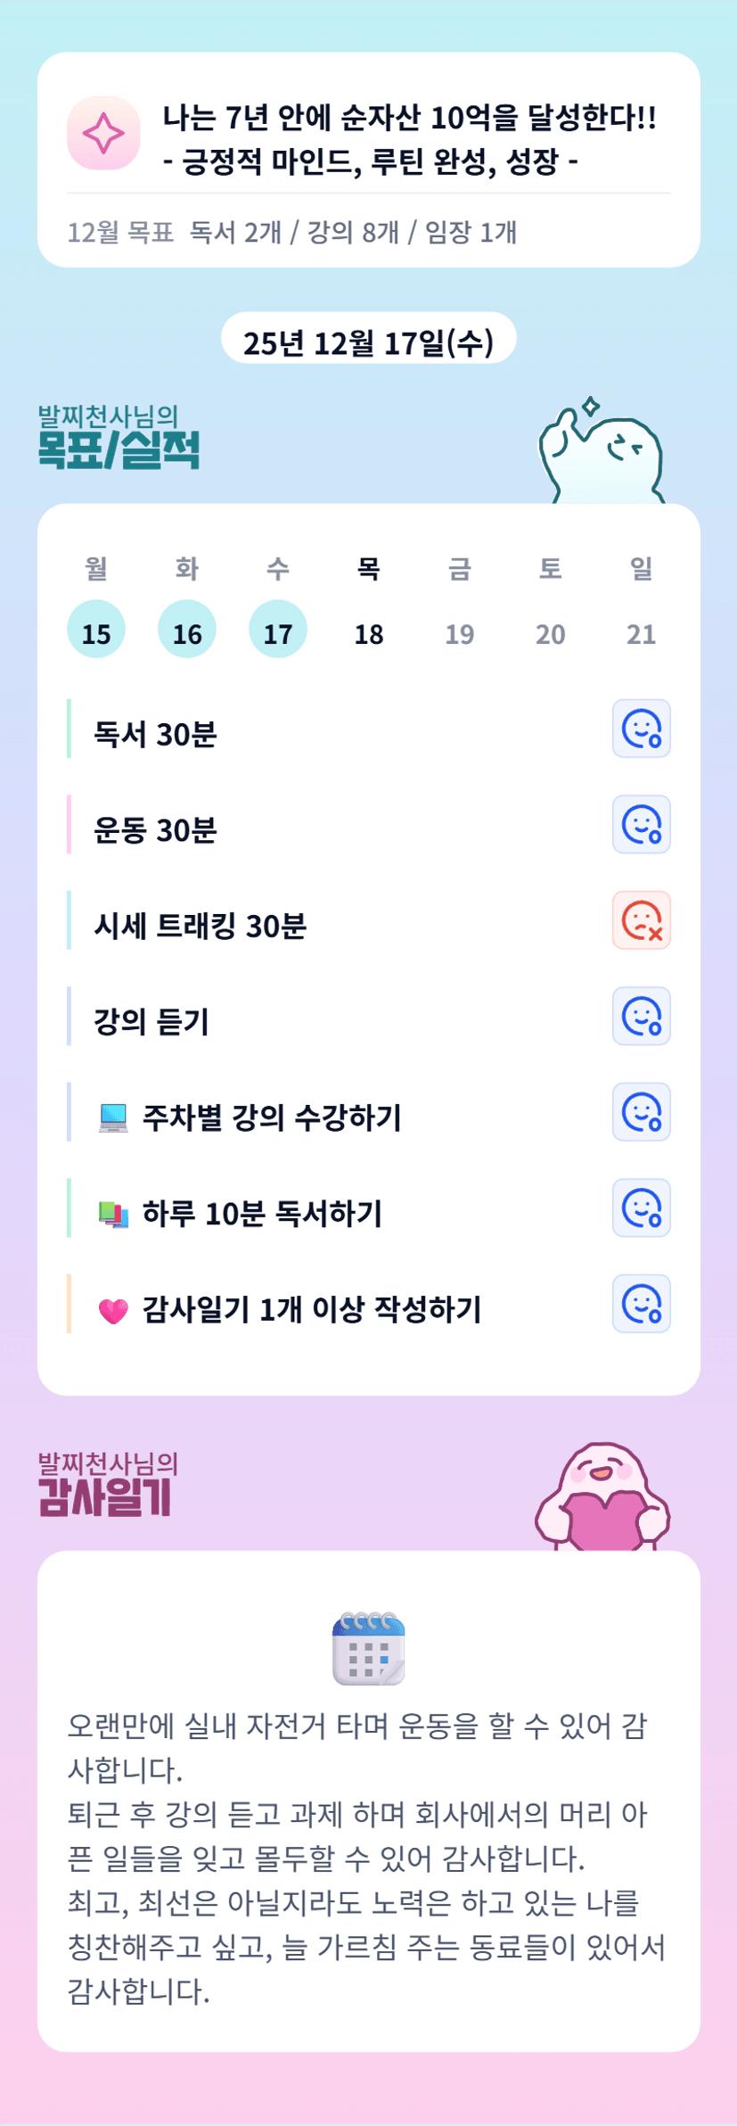The height and width of the screenshot is (2126, 737).
Task: Click the 12월 목표 summary line
Action: [292, 233]
